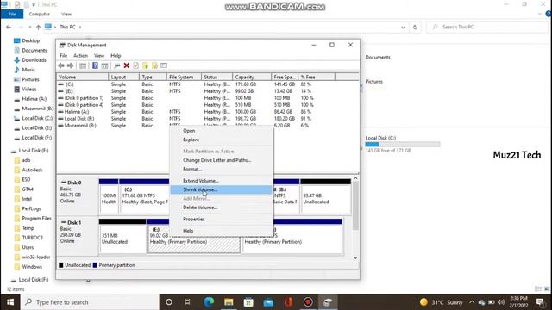This screenshot has width=552, height=310.
Task: Sort by the Capacity column header
Action: click(252, 77)
